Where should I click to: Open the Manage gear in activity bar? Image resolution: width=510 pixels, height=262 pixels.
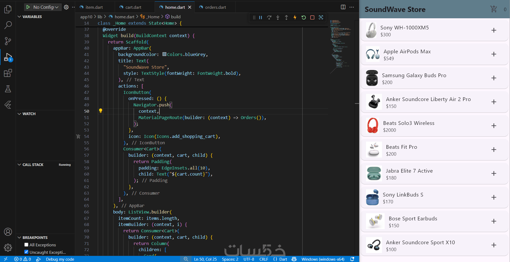pyautogui.click(x=8, y=248)
